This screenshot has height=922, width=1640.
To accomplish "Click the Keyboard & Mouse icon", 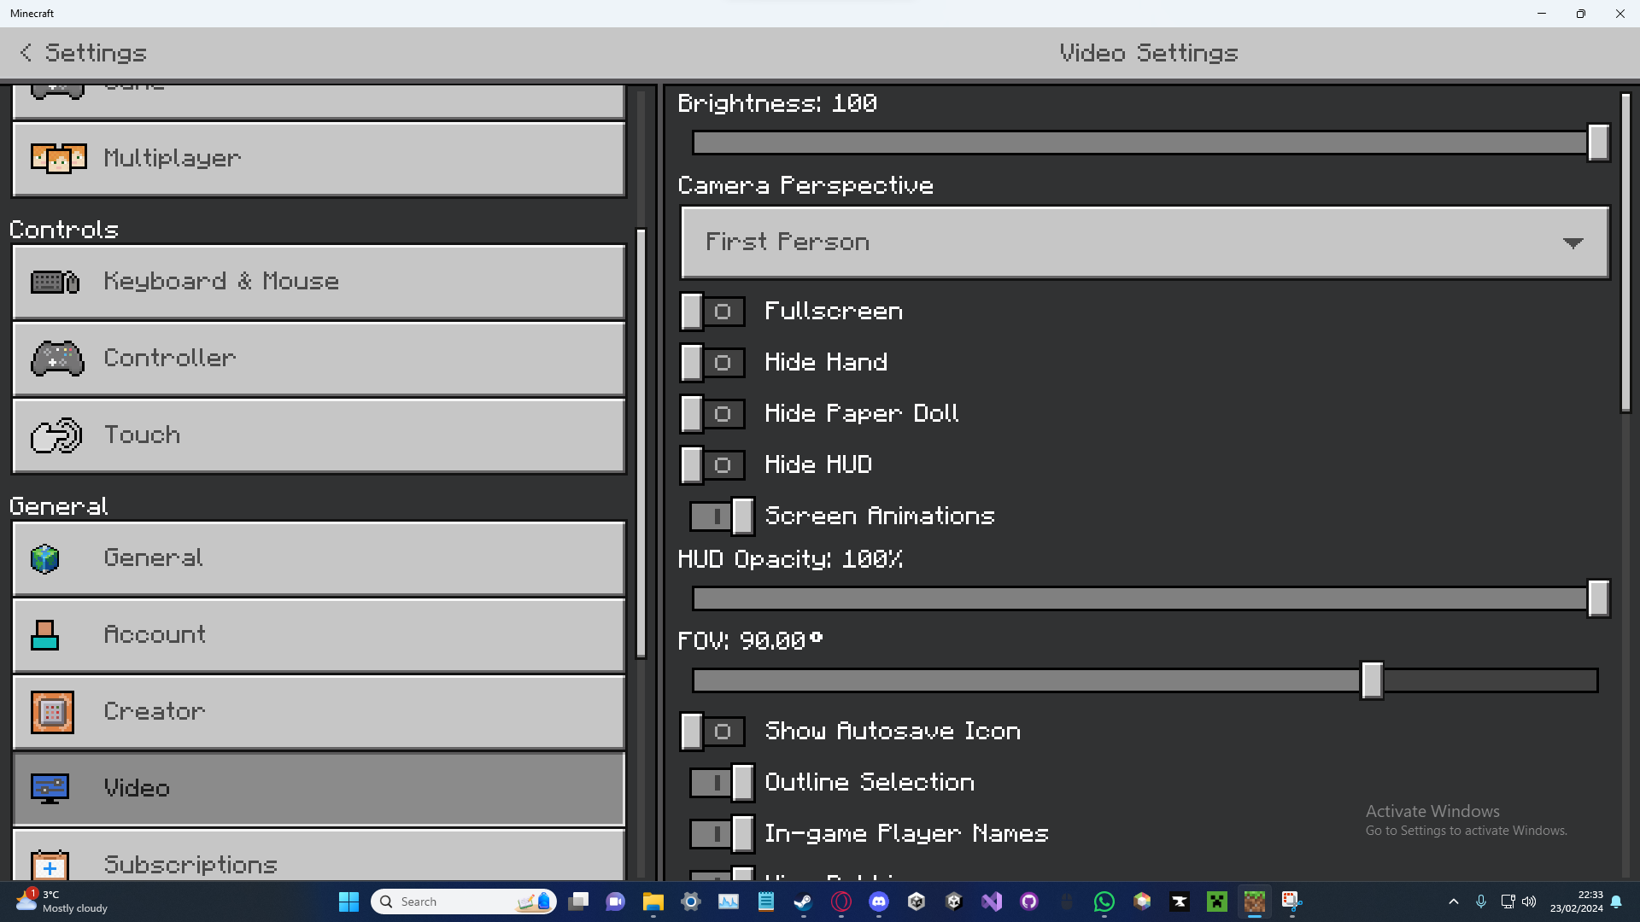I will pyautogui.click(x=56, y=282).
